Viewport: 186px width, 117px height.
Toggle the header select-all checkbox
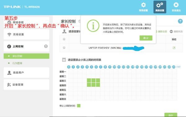(64, 39)
